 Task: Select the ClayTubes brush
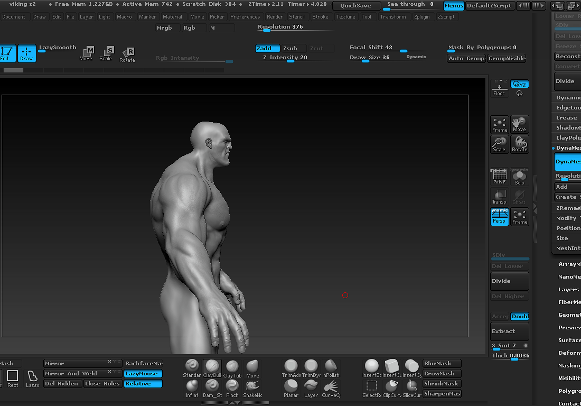click(232, 368)
